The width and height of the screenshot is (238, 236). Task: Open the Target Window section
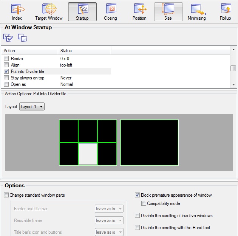[49, 12]
